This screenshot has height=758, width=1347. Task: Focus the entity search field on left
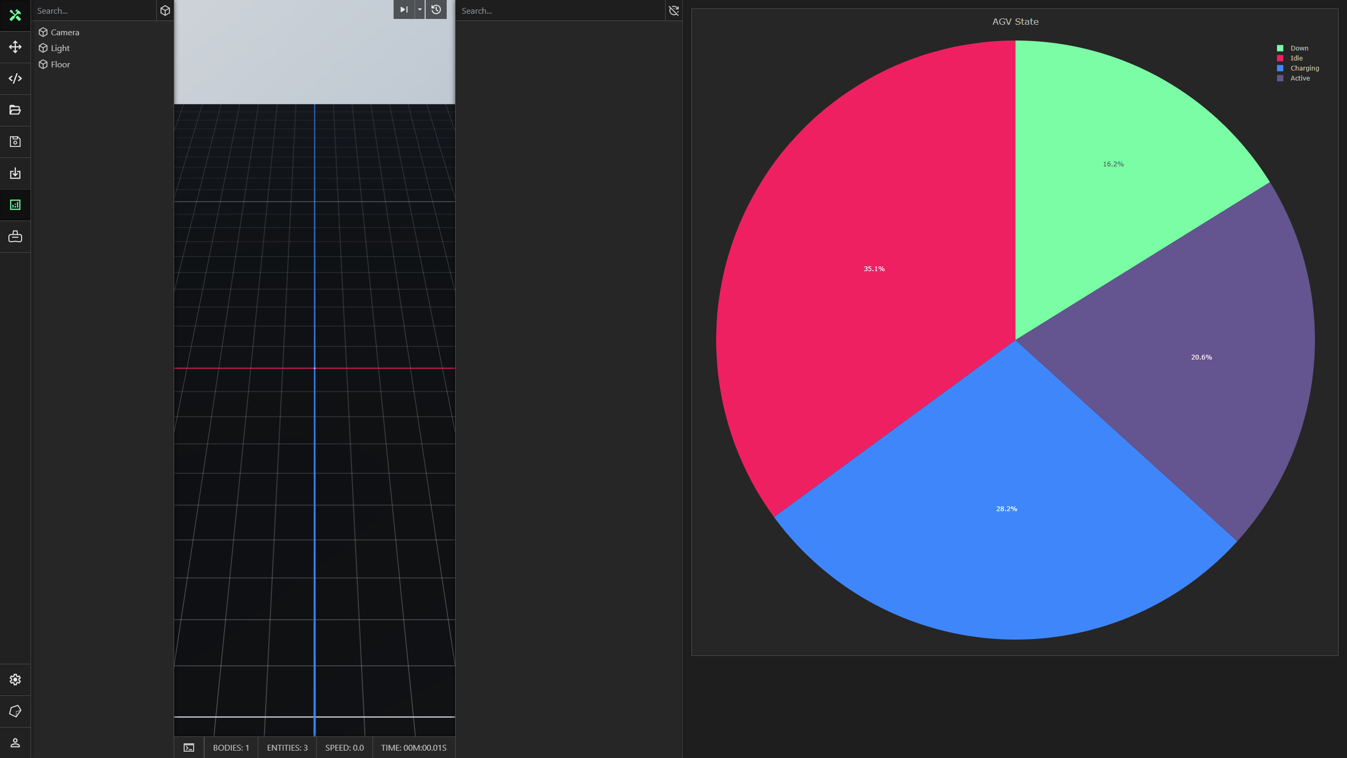95,11
